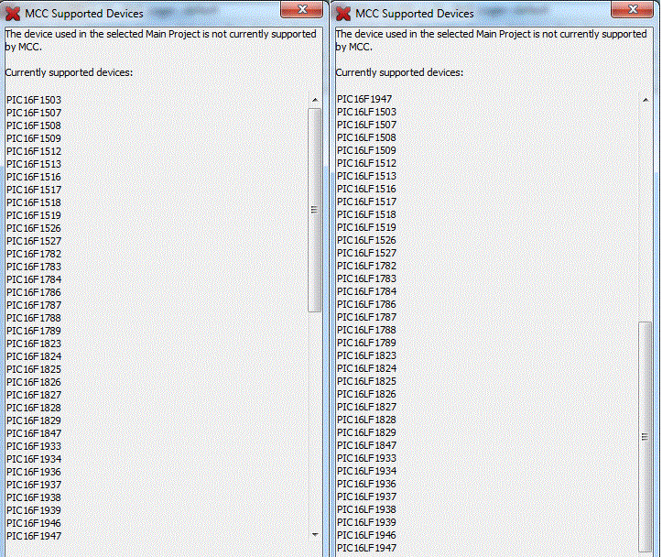The image size is (662, 557).
Task: Click the red X icon in the right MCC title bar
Action: point(343,14)
